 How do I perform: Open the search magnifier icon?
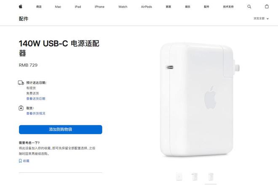coord(249,7)
